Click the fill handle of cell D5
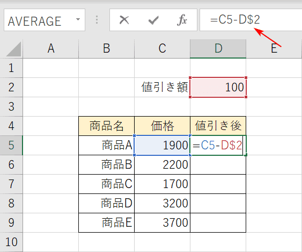This screenshot has height=252, width=302. [x=246, y=155]
